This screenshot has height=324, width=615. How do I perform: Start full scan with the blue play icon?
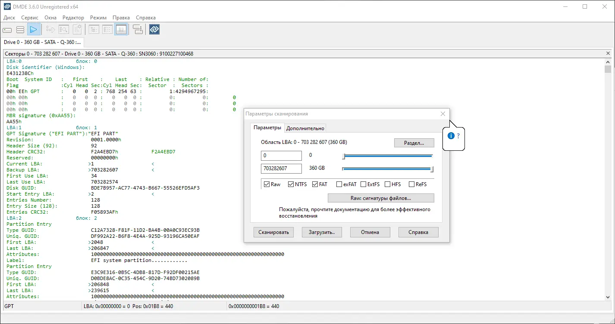pos(33,30)
